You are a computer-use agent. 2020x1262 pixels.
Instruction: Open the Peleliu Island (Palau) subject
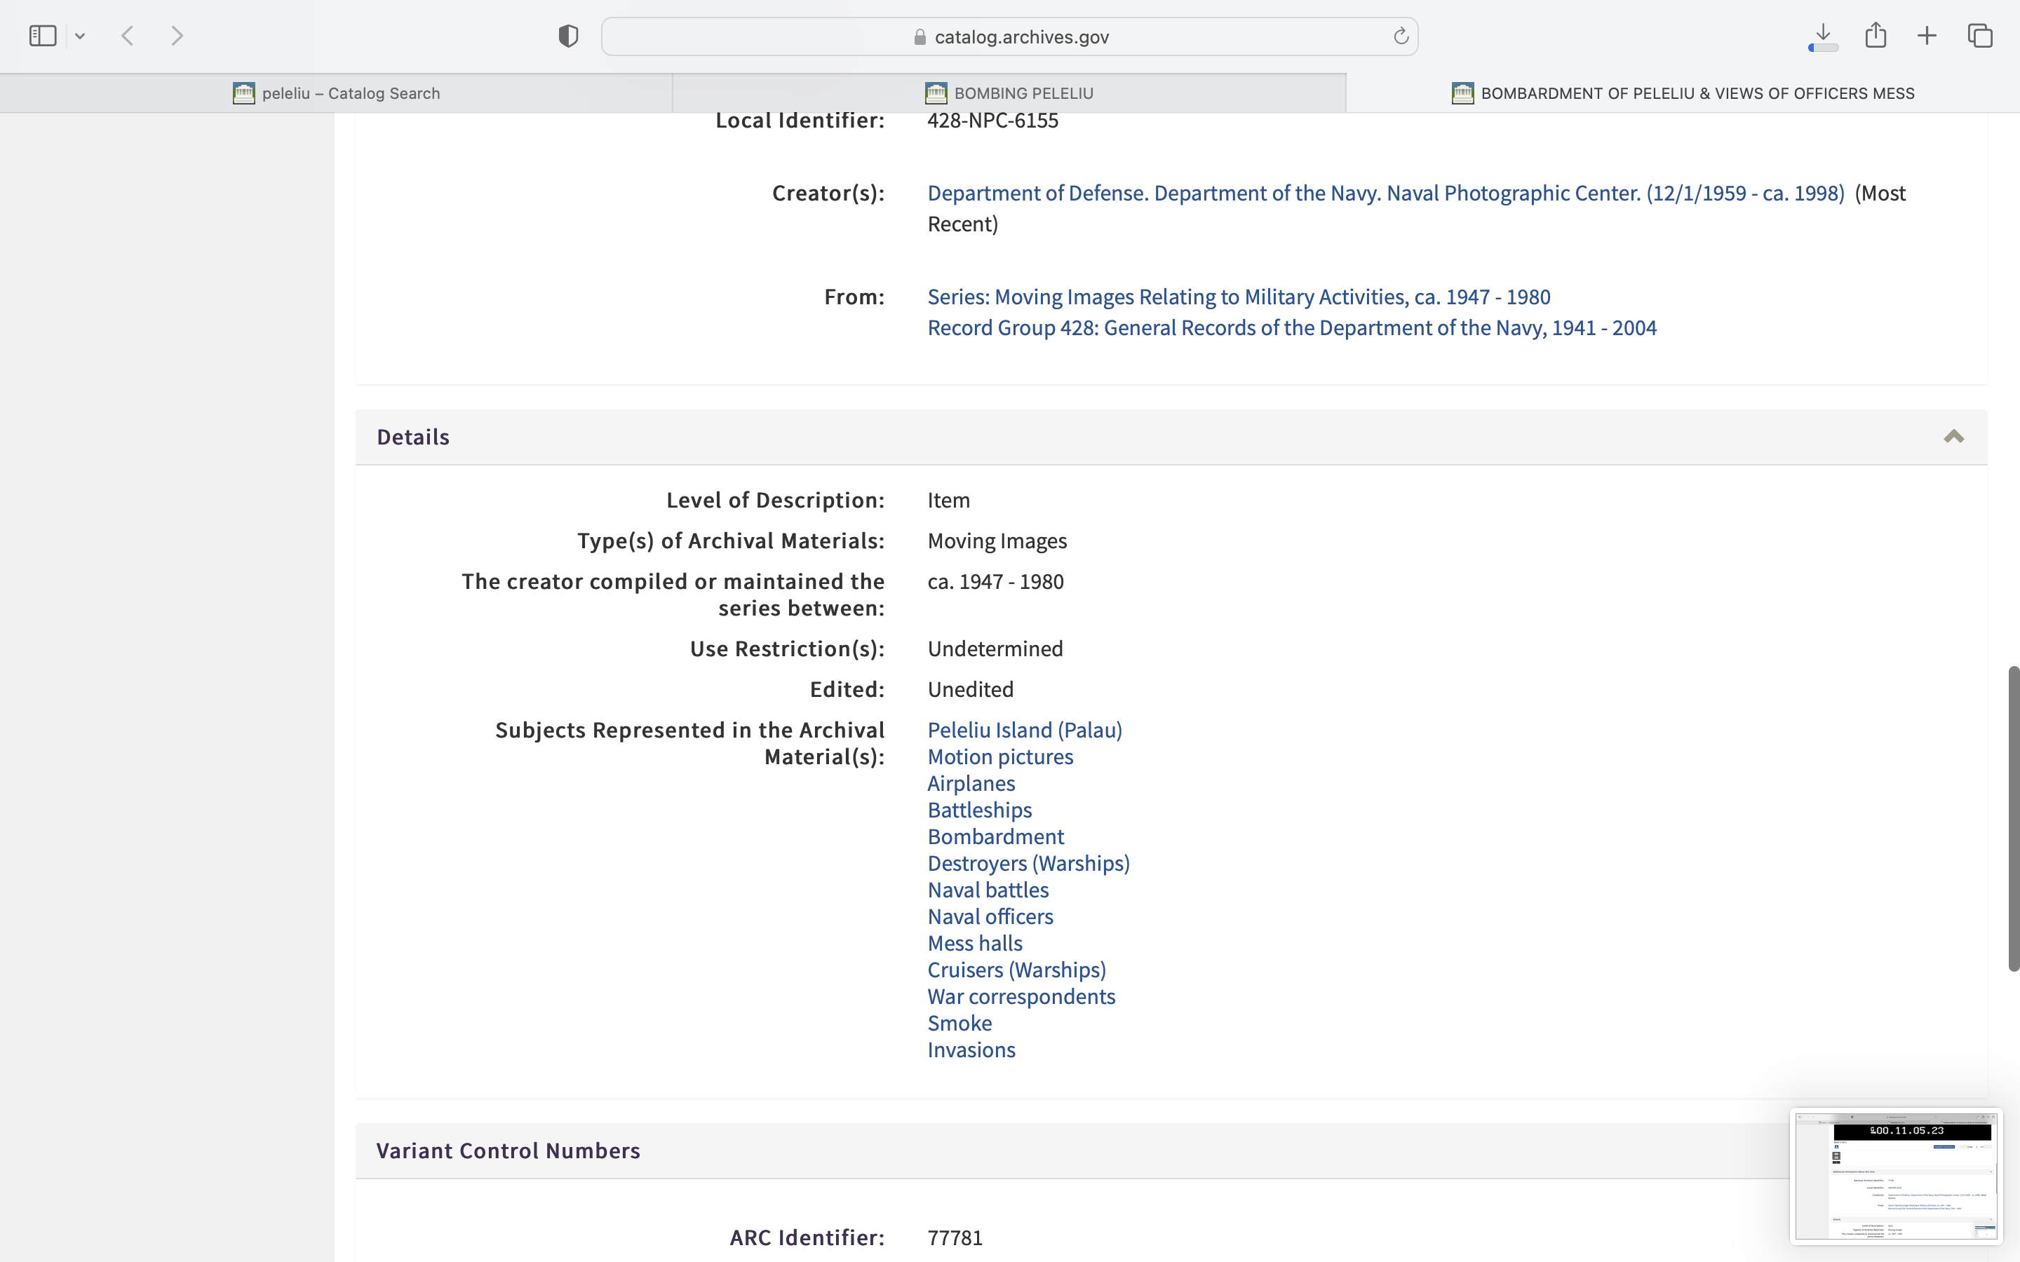tap(1024, 731)
